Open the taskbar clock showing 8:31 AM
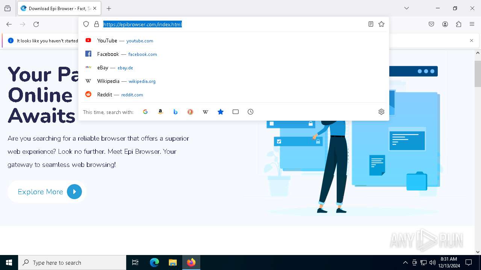The height and width of the screenshot is (270, 481). (449, 262)
